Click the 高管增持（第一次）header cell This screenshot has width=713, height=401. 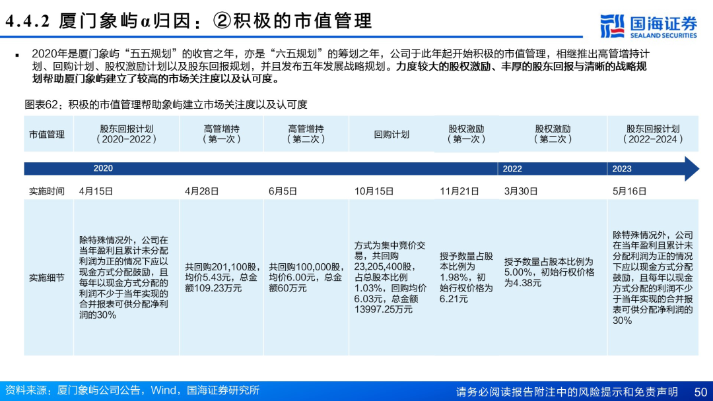tap(222, 135)
